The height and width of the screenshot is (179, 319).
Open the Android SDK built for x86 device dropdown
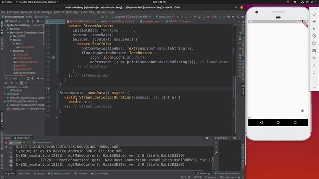point(131,17)
